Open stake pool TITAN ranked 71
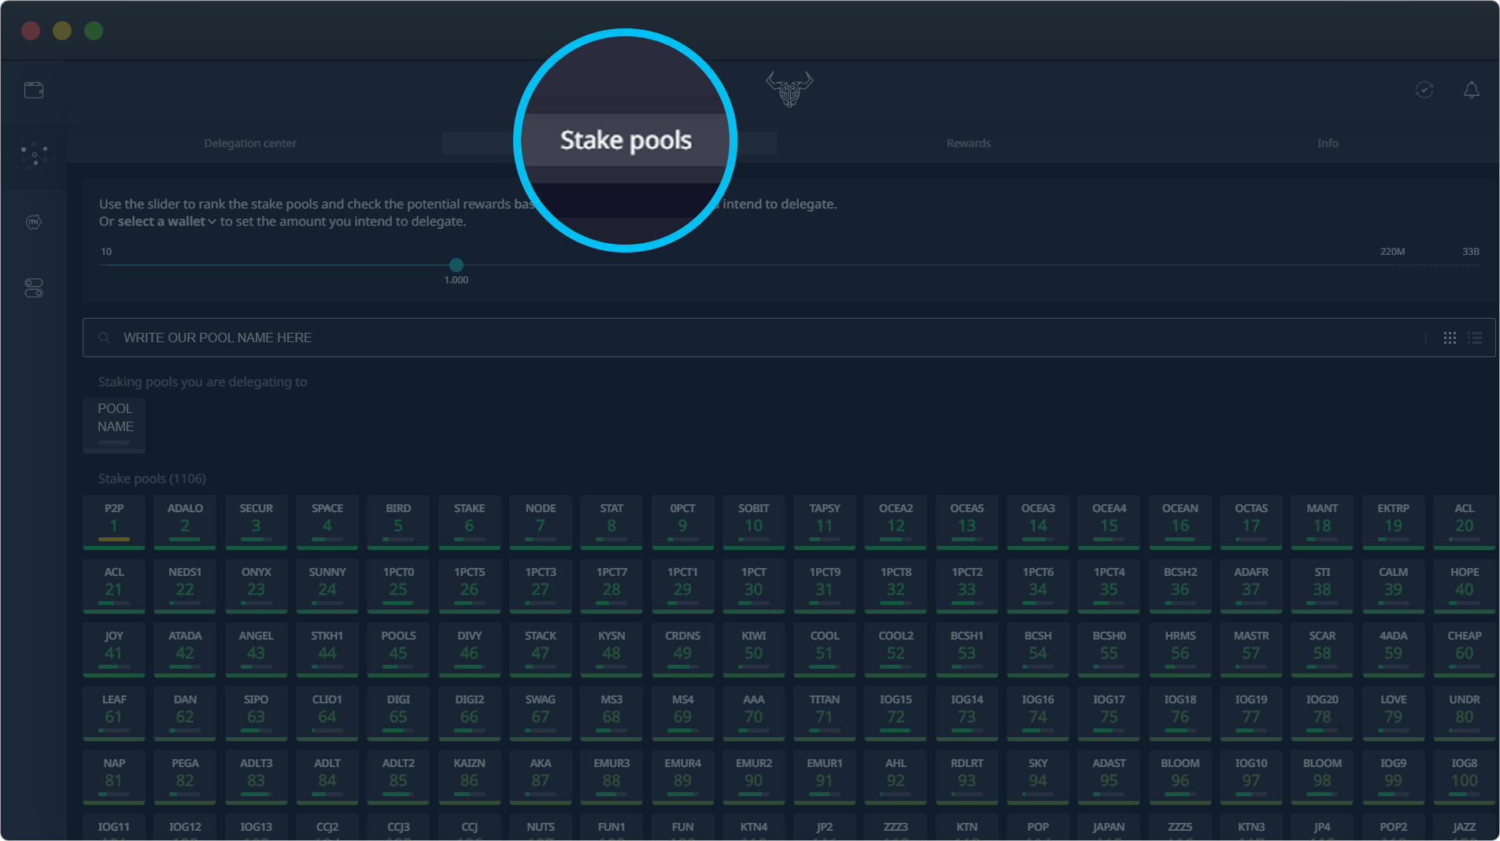This screenshot has width=1500, height=841. coord(825,714)
